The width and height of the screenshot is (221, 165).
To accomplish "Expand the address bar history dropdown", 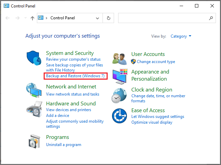I will (97, 18).
